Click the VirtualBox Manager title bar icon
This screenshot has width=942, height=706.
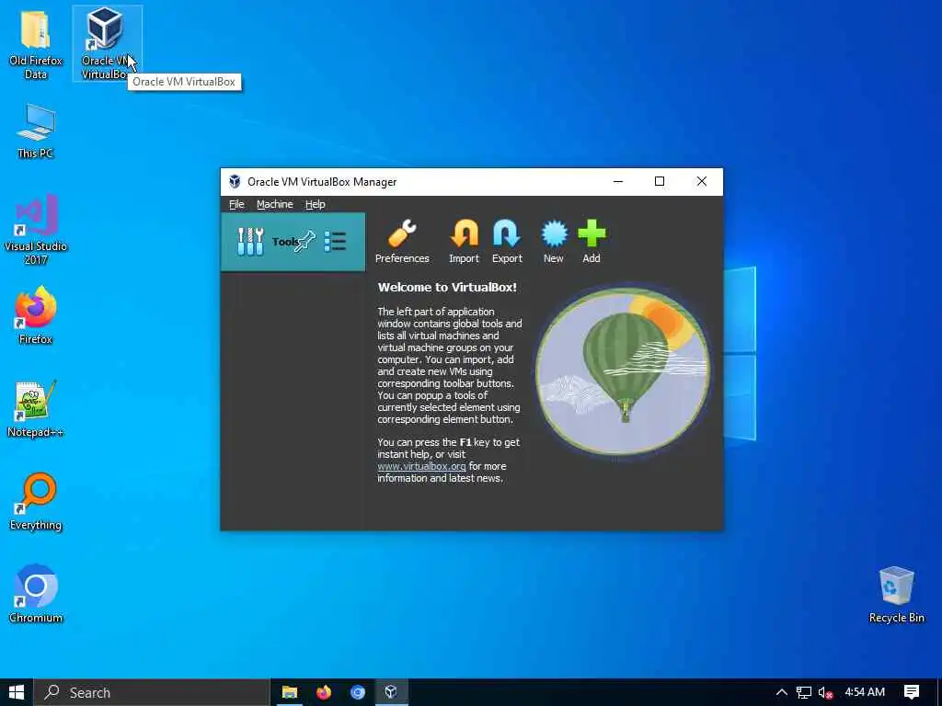[235, 182]
